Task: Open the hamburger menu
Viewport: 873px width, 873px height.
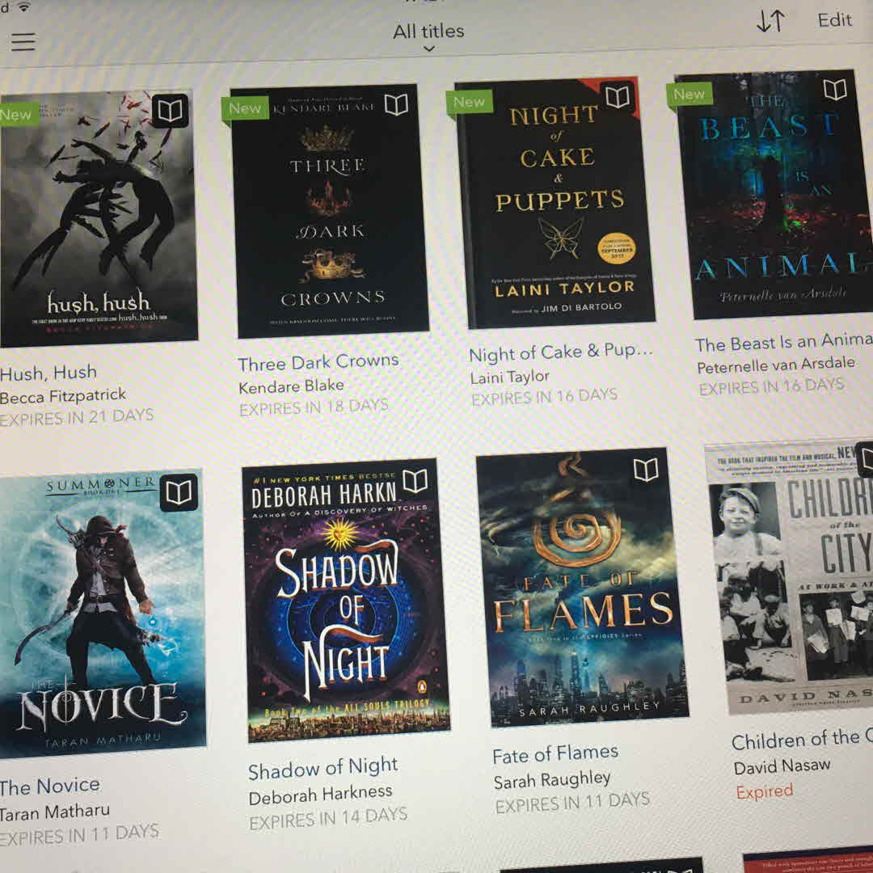Action: (x=23, y=42)
